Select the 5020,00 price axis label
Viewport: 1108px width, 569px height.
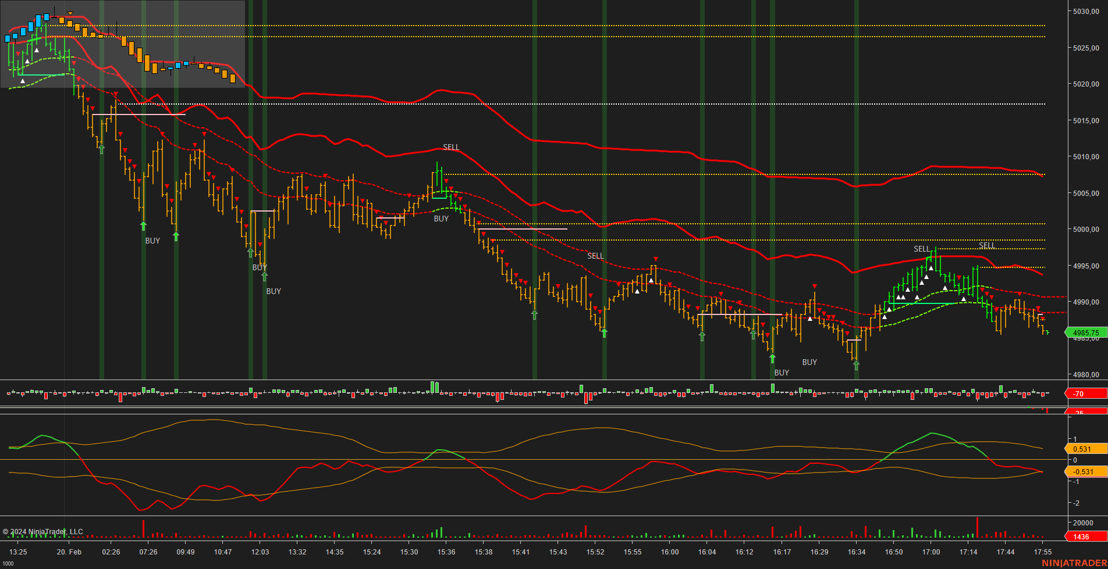tap(1086, 84)
